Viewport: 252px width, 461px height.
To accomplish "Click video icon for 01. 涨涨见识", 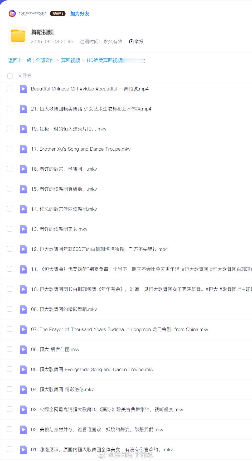I will pyautogui.click(x=23, y=450).
